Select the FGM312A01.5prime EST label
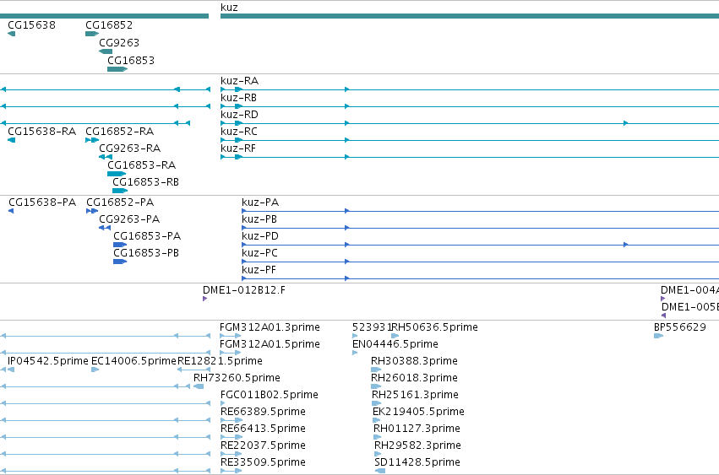The image size is (719, 475). pos(270,344)
